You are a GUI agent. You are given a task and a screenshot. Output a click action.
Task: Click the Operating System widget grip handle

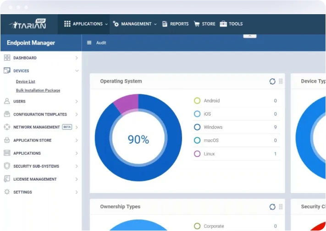point(281,81)
